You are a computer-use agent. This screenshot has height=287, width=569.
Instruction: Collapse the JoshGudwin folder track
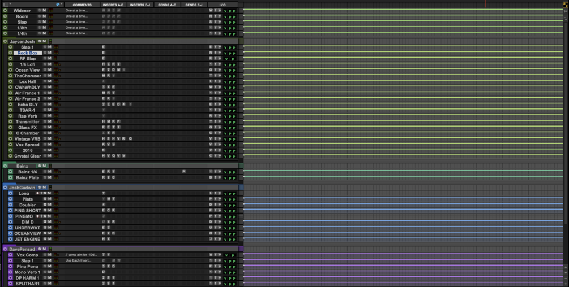tap(5, 188)
